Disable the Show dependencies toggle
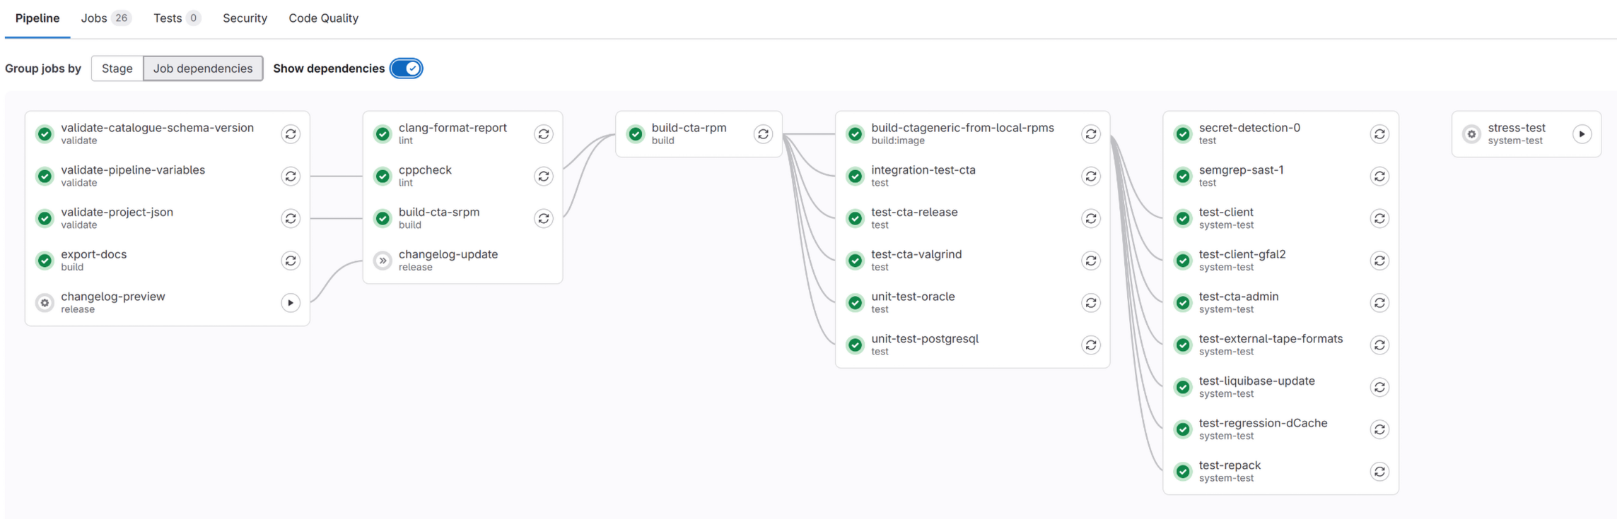 pyautogui.click(x=407, y=68)
